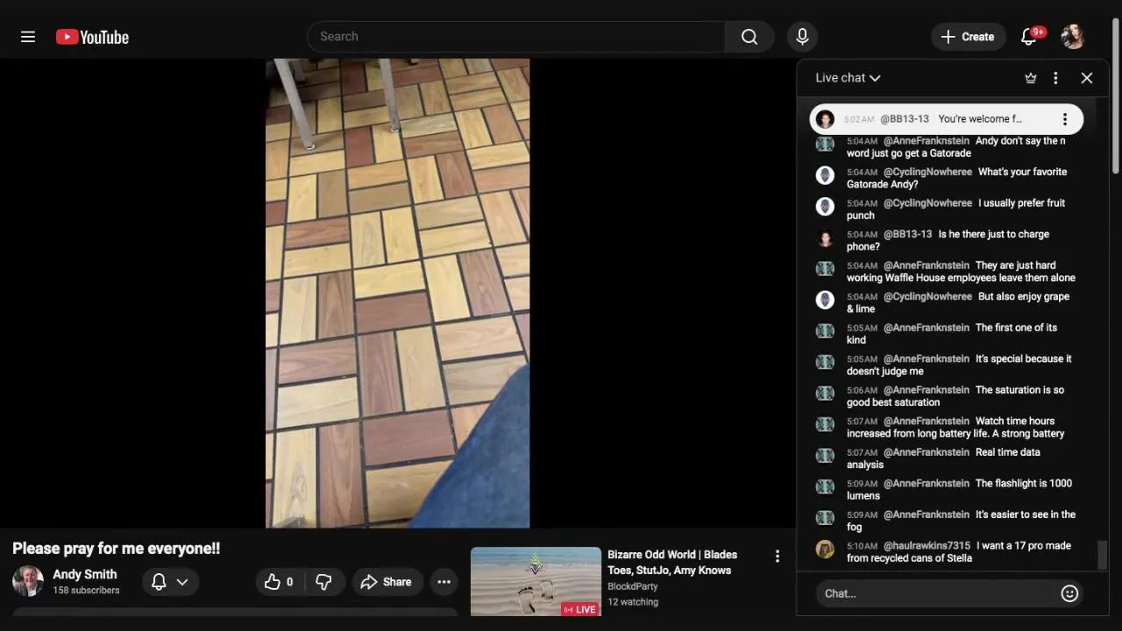Click avatar beside "Is he there just to charge"
The width and height of the screenshot is (1122, 631).
tap(825, 238)
